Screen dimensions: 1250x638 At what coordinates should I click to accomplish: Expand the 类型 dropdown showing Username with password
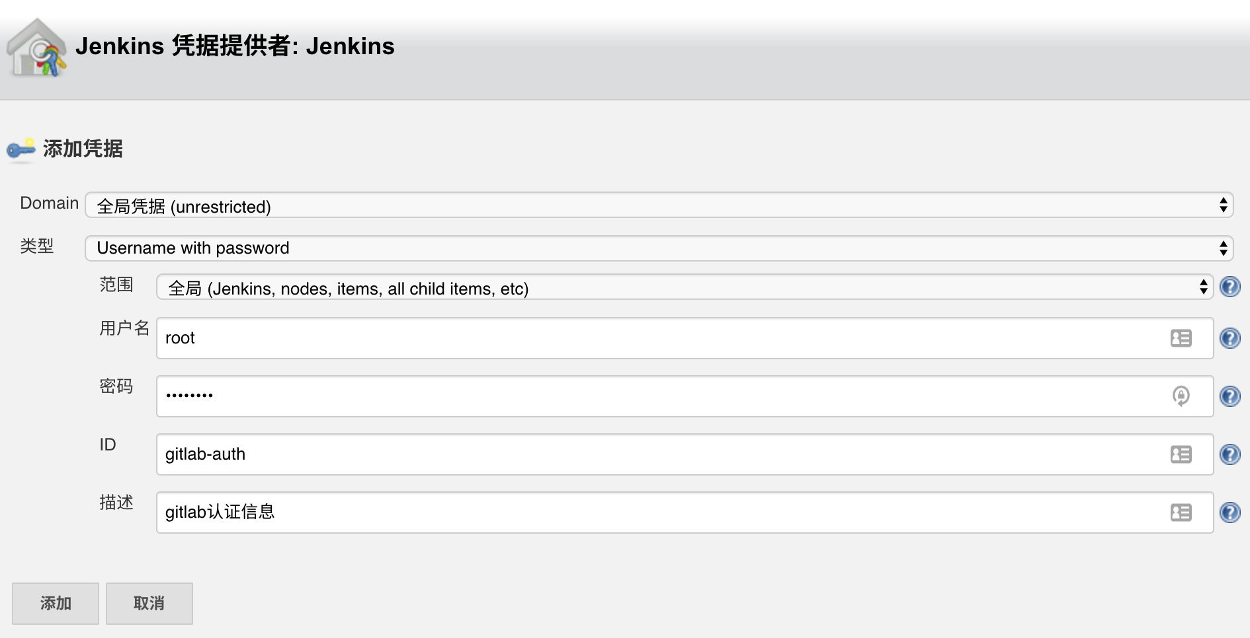659,248
